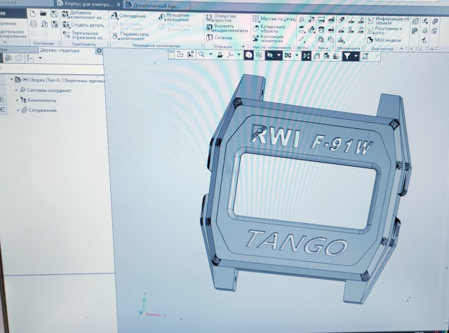Open the zoom options dropdown arrow

(210, 54)
